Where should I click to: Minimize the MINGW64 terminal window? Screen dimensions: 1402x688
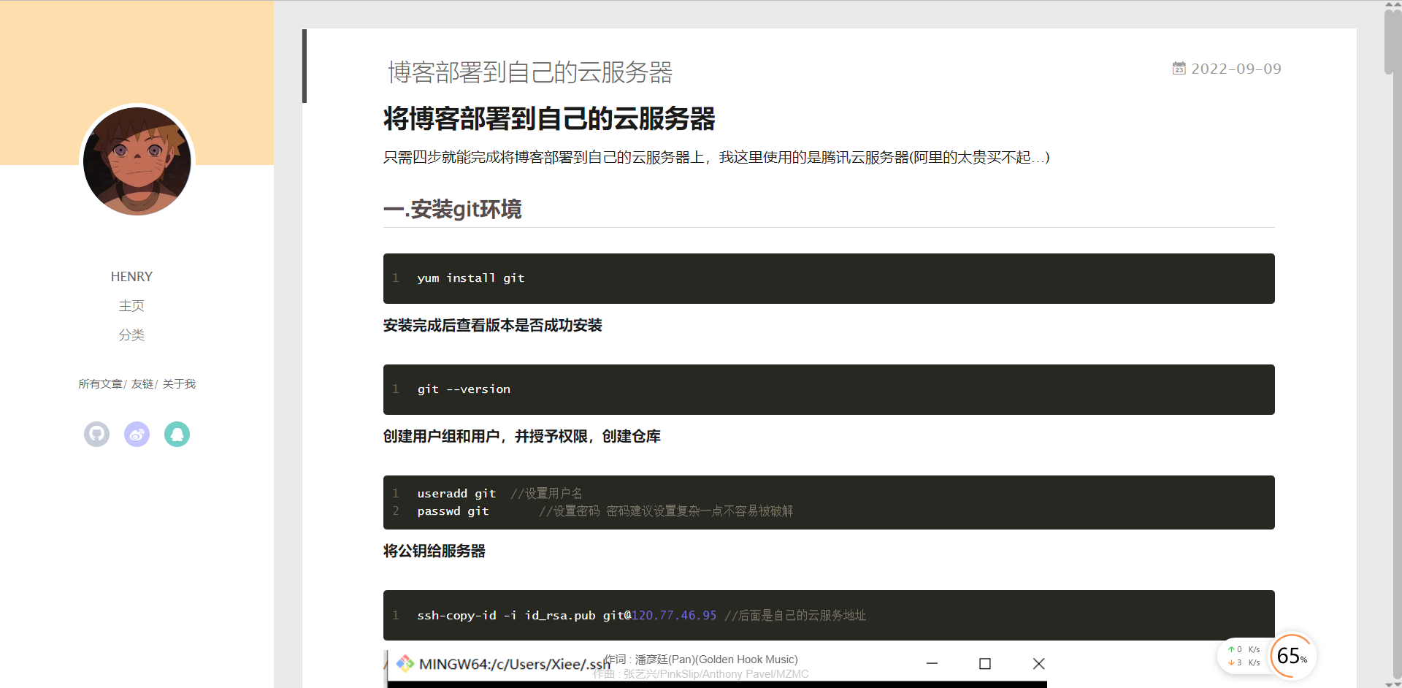click(932, 664)
